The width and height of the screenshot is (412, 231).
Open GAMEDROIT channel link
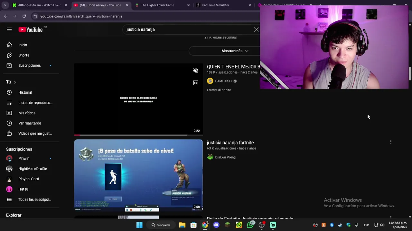pyautogui.click(x=223, y=81)
